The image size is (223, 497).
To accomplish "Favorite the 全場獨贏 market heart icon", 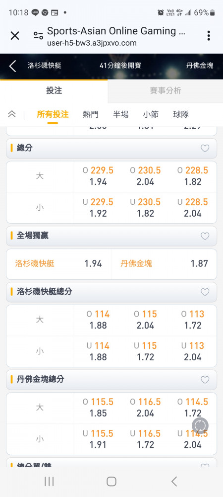I will (205, 236).
